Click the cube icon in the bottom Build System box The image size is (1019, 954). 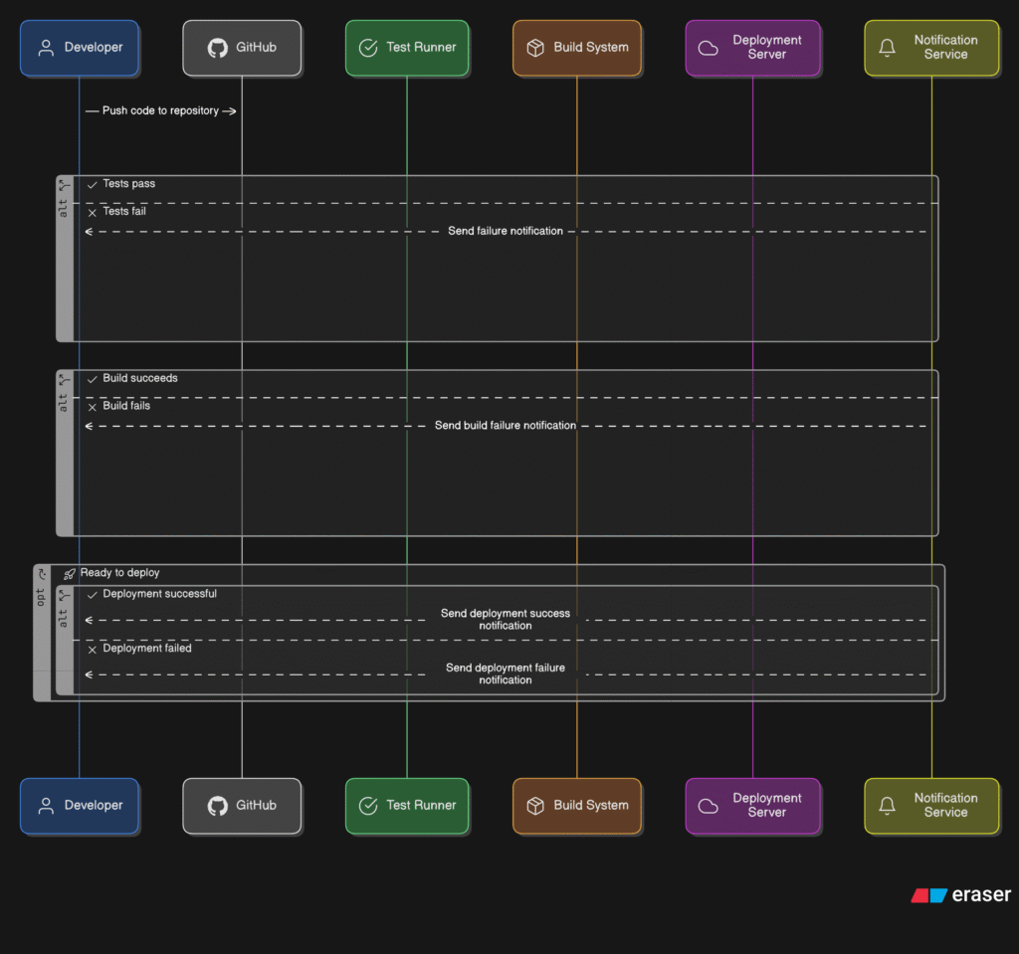coord(535,806)
